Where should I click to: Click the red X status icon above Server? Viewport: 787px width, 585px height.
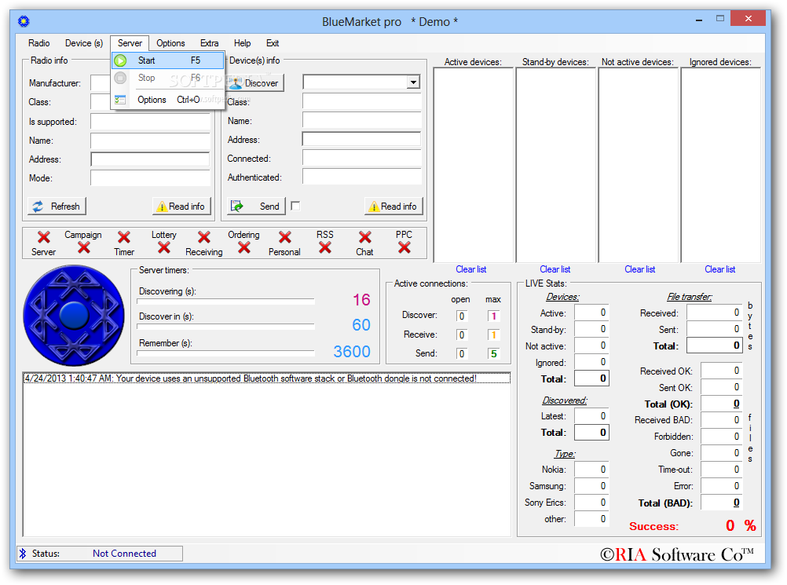[44, 237]
